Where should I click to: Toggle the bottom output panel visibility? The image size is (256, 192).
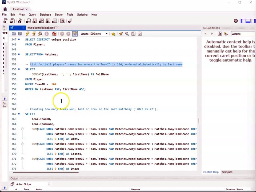coord(248,21)
